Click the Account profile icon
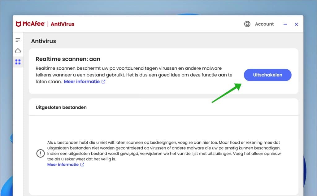The image size is (317, 196). tap(247, 24)
